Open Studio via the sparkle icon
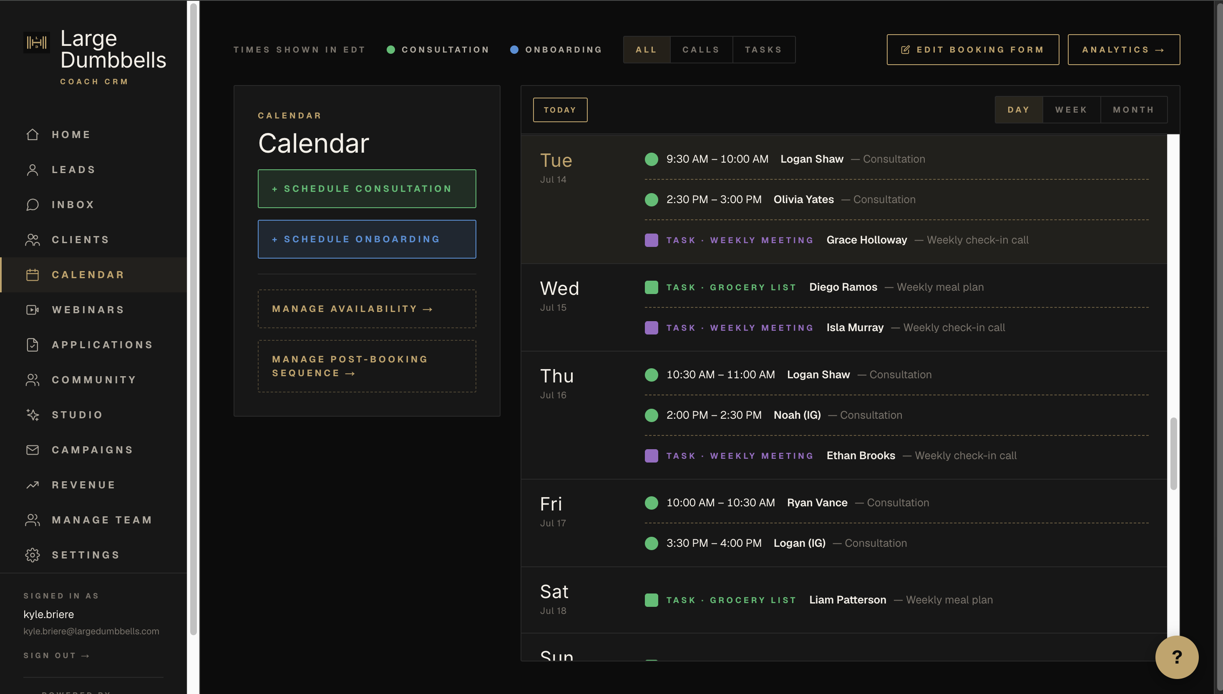This screenshot has width=1223, height=694. pos(33,415)
